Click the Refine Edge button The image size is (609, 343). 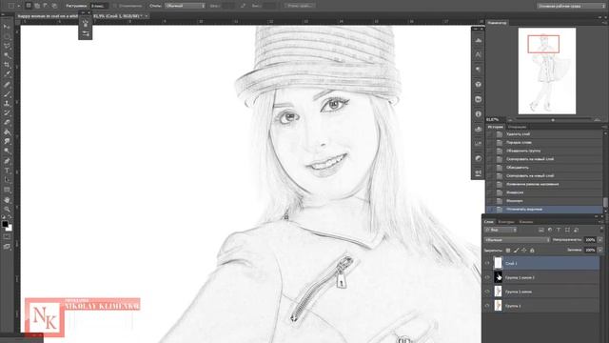(300, 6)
